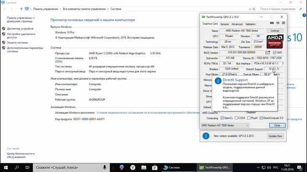The height and width of the screenshot is (172, 307).
Task: Expand the address bar history dropdown
Action: (250, 9)
